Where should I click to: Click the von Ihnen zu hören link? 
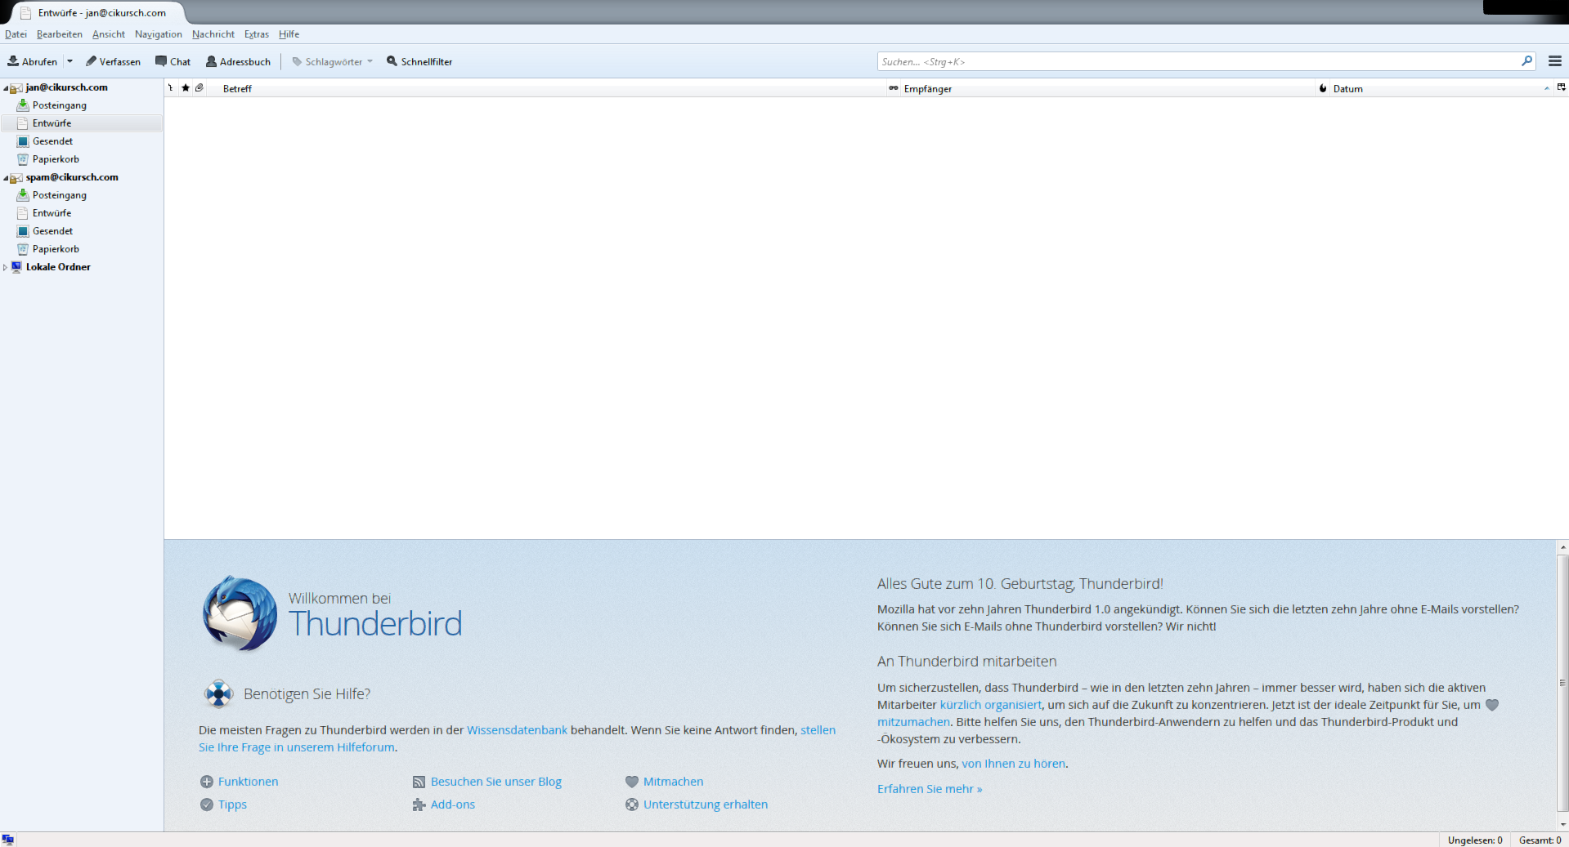(x=1014, y=764)
